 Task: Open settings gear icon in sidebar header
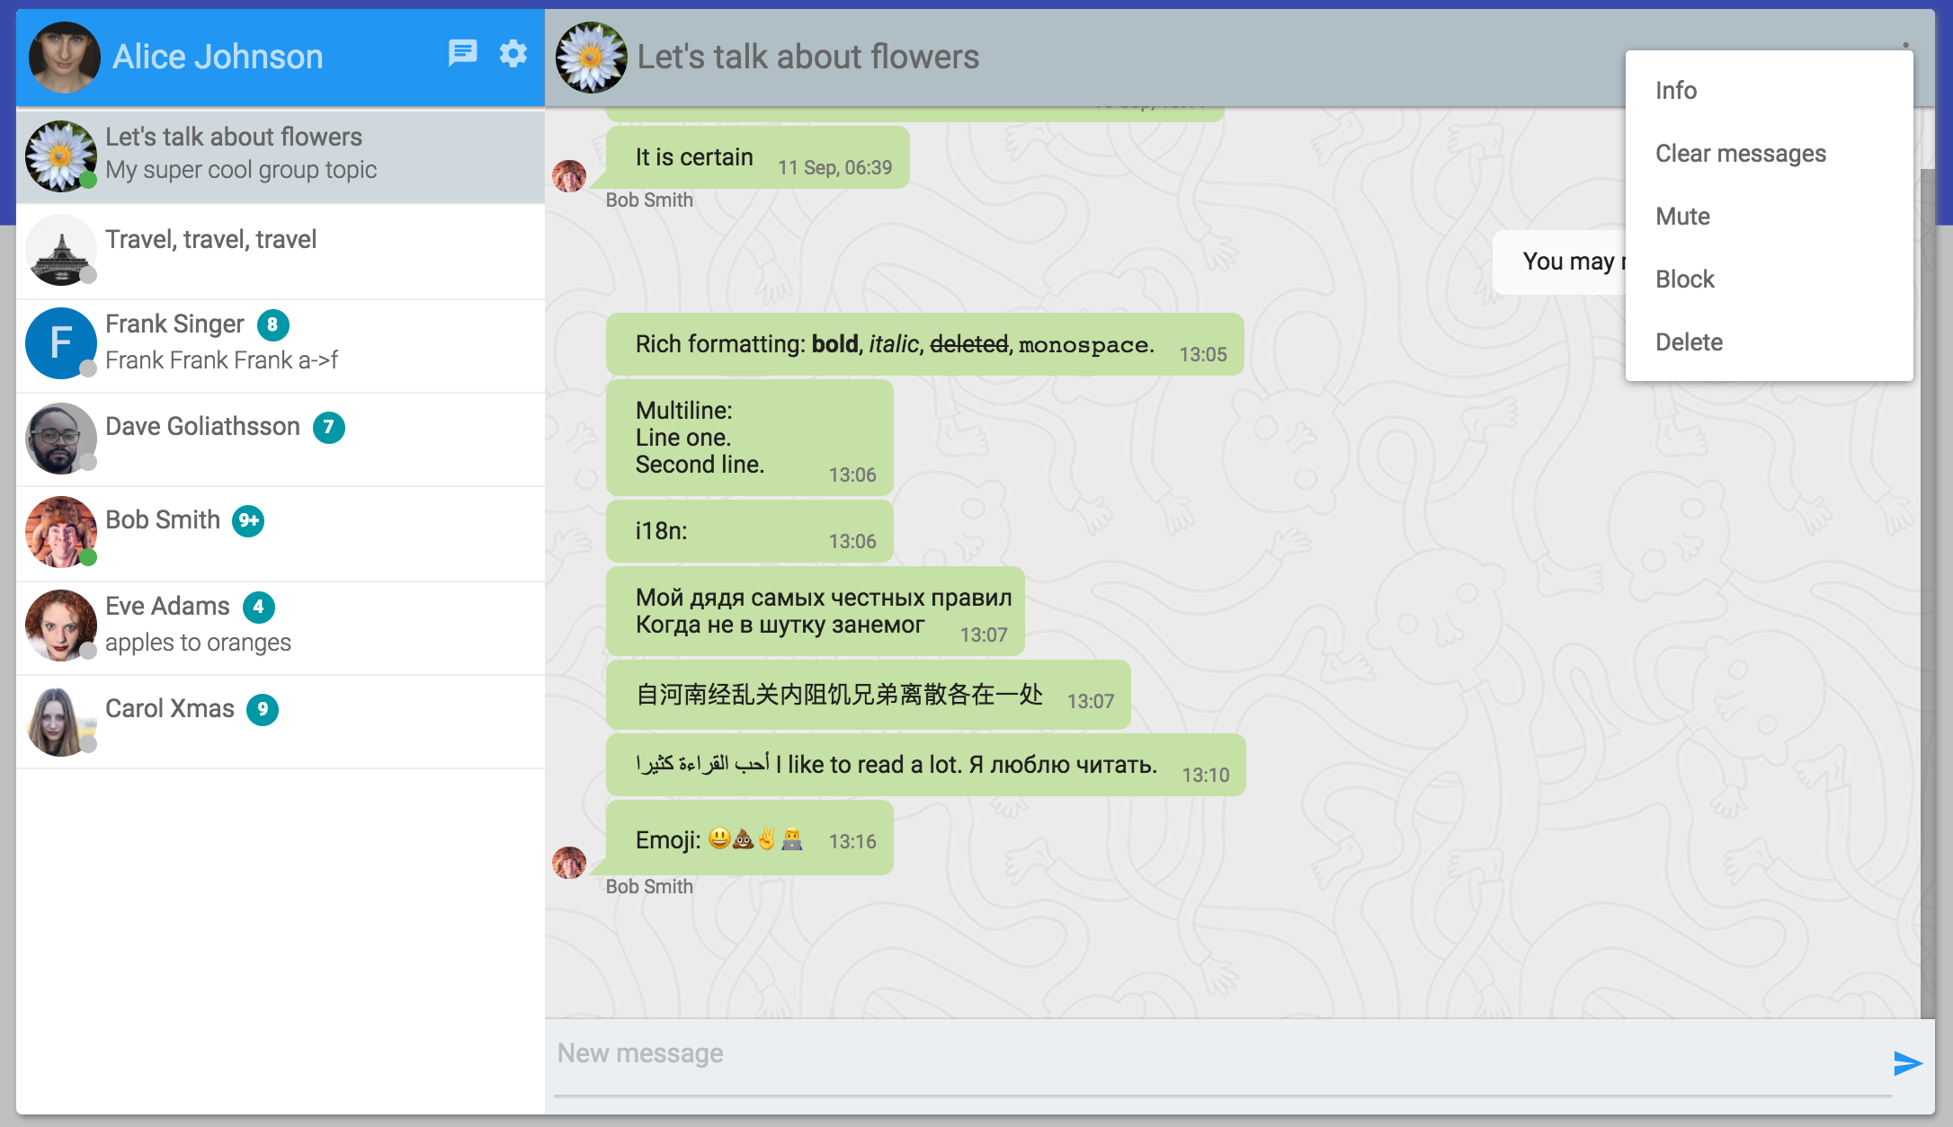[x=513, y=54]
